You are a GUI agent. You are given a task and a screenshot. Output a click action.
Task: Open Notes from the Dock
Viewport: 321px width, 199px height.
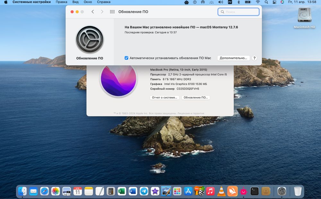point(89,191)
